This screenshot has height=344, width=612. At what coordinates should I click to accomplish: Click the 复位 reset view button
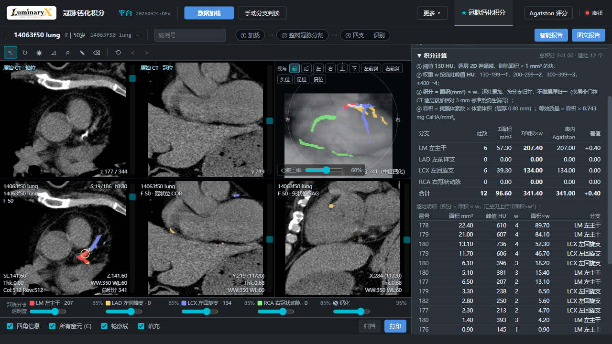(318, 79)
